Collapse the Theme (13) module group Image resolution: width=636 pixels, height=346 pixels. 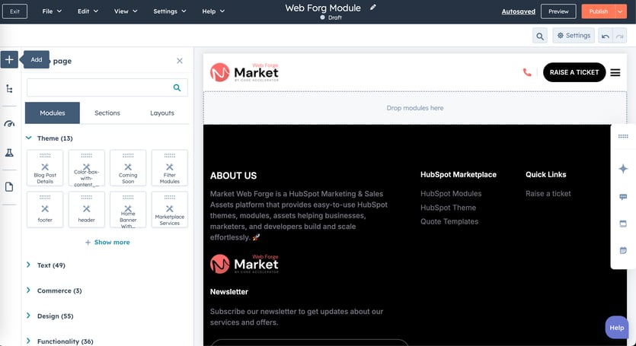(29, 138)
